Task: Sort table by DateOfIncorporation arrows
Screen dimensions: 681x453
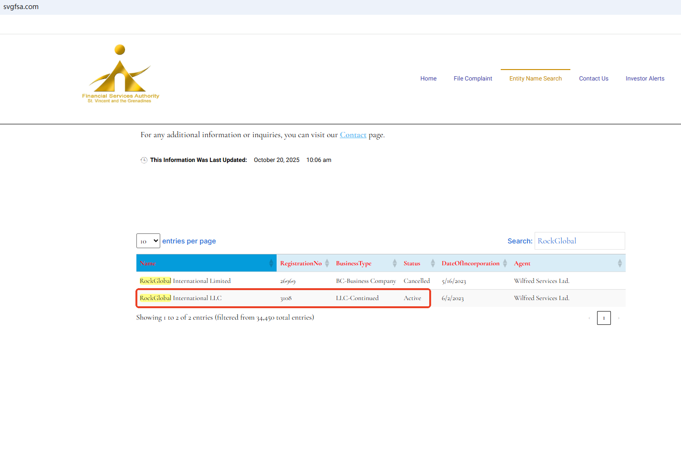Action: point(505,263)
